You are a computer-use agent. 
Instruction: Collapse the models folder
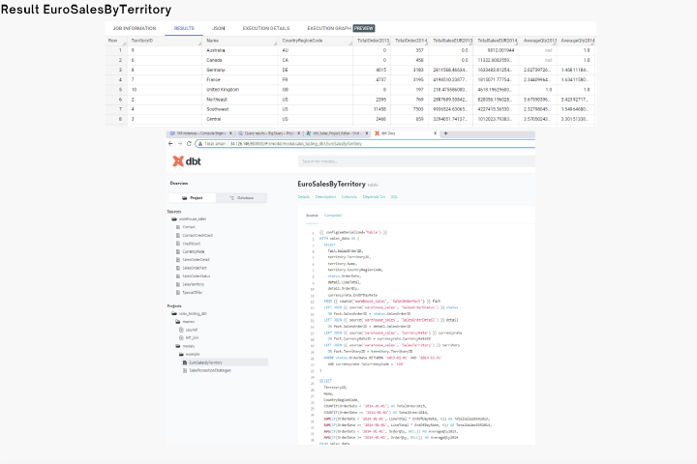[178, 346]
